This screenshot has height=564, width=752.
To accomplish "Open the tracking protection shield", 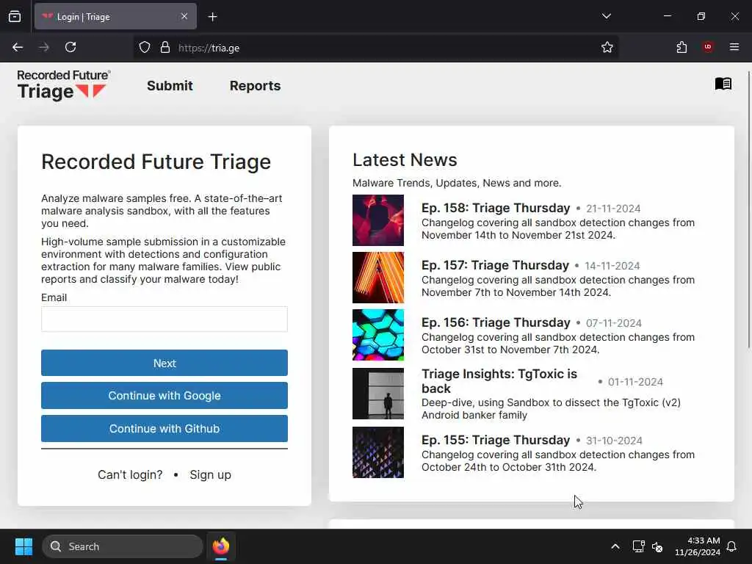I will 145,48.
